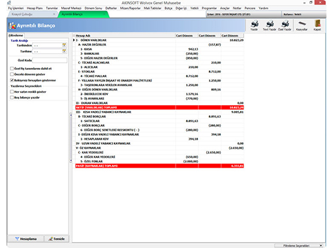Click the Tarihine date field

pyautogui.click(x=50, y=52)
